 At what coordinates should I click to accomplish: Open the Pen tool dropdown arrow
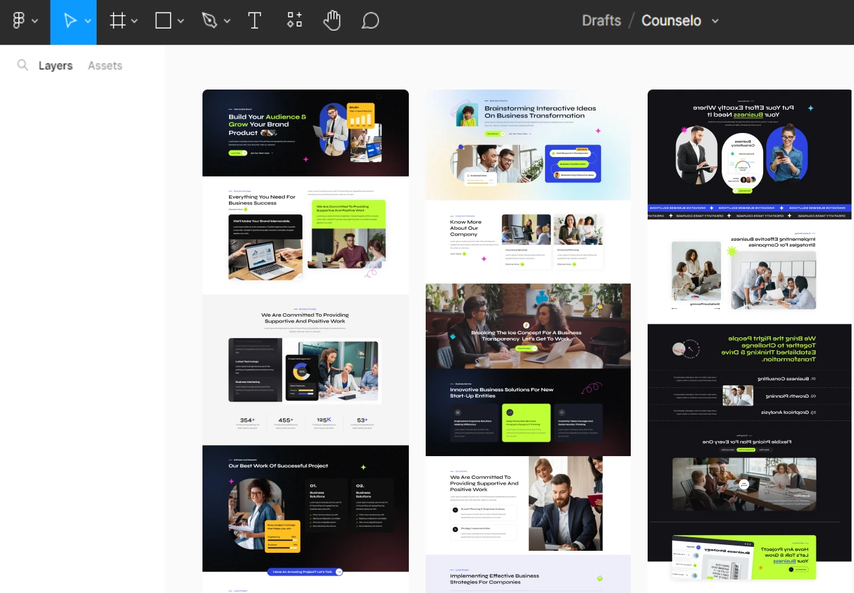coord(227,21)
